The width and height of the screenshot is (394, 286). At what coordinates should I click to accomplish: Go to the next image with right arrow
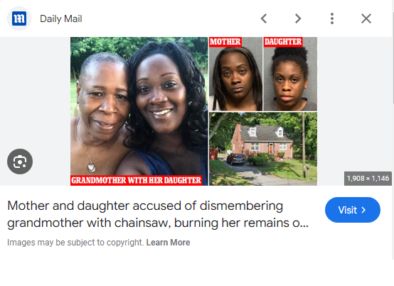[x=298, y=18]
